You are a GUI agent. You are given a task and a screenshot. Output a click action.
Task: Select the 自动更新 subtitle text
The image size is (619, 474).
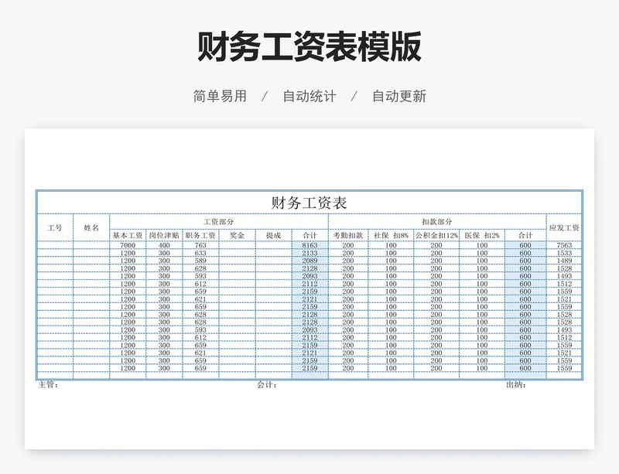(x=399, y=96)
